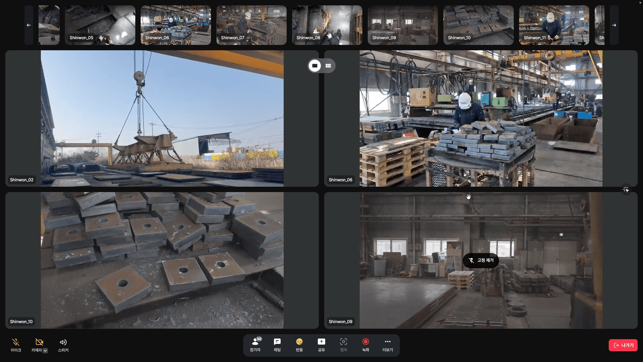This screenshot has width=643, height=362.
Task: Leave the meeting with 나가기 button
Action: click(623, 345)
